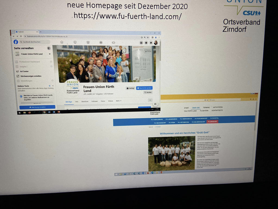The width and height of the screenshot is (278, 209).
Task: Click the Facebook cover group photo
Action: 106,64
